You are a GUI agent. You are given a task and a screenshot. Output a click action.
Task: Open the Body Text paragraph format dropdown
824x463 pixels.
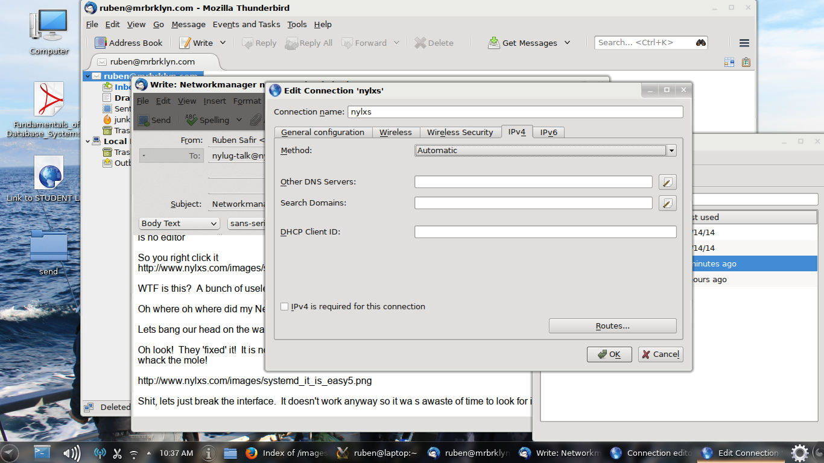(179, 223)
